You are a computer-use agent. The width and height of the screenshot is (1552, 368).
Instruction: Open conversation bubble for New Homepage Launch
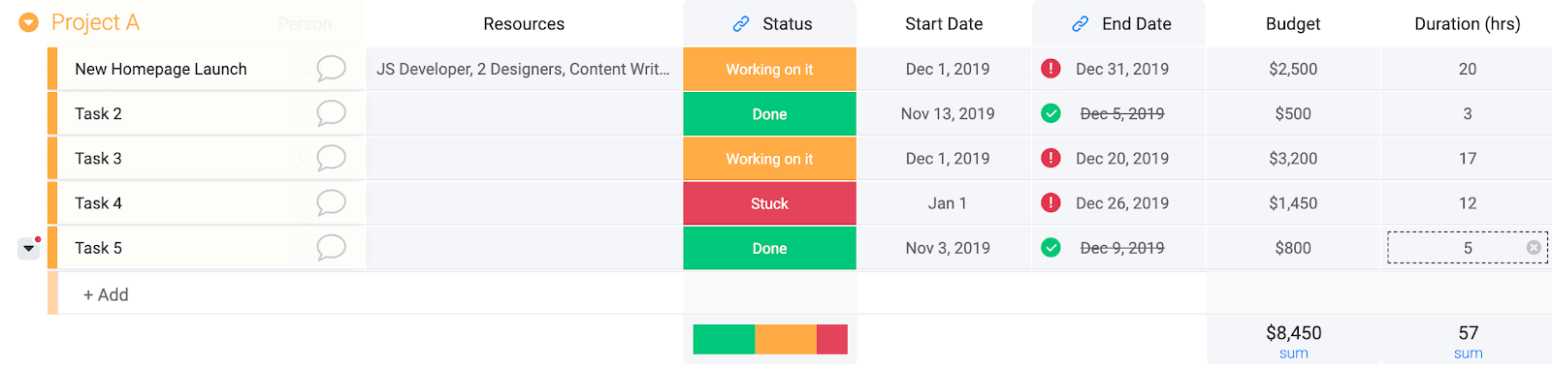331,69
